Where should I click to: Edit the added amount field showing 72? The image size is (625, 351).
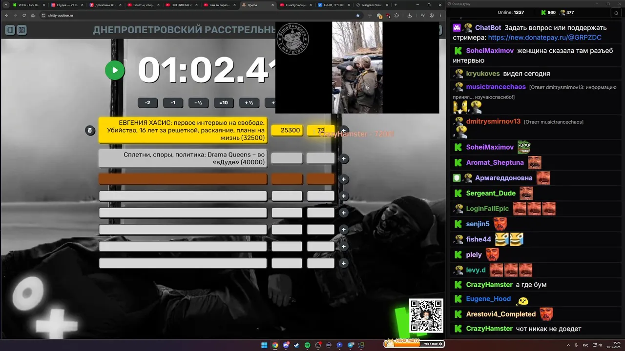[321, 130]
